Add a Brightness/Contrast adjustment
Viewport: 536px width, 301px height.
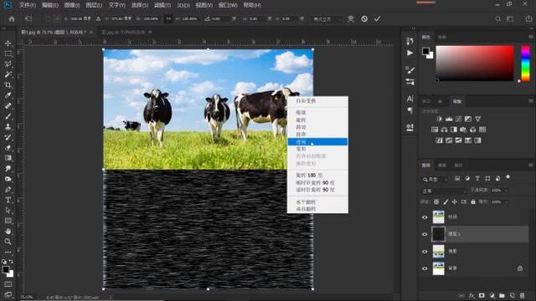[439, 119]
